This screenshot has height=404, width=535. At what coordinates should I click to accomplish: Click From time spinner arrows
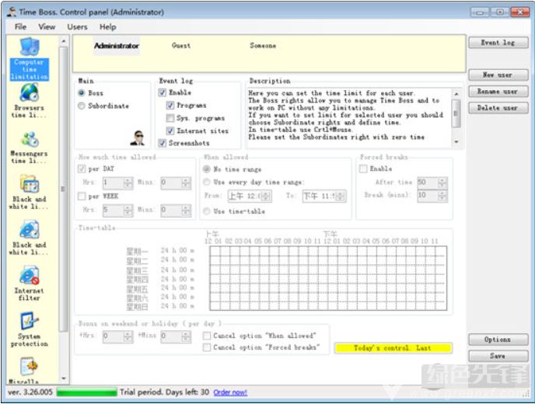tap(267, 196)
